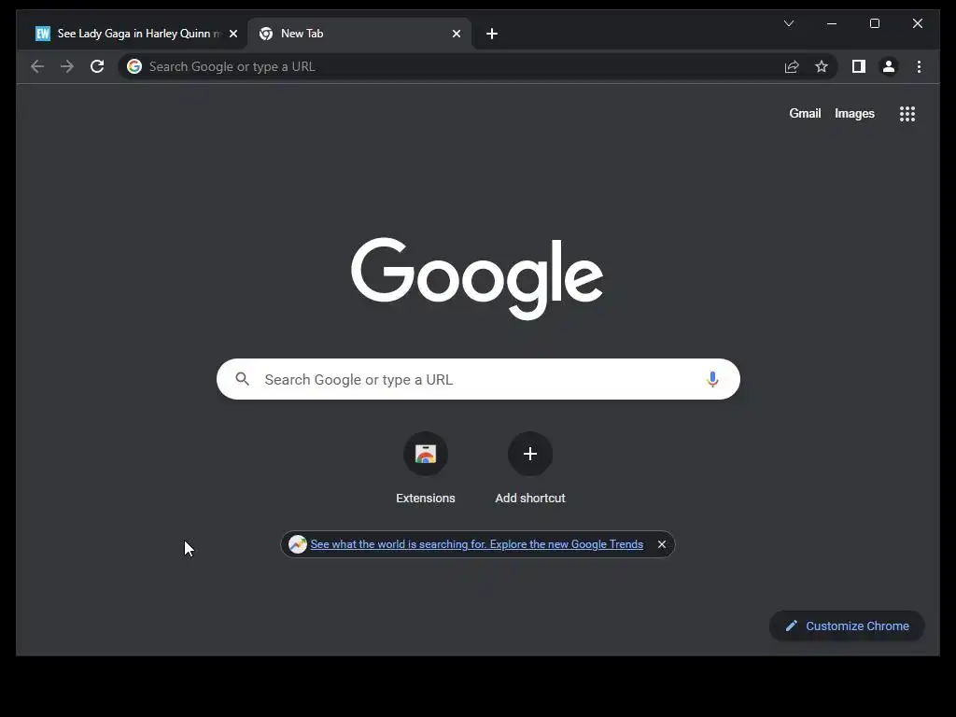Click the magnifier icon in the search box
Image resolution: width=956 pixels, height=717 pixels.
tap(242, 379)
